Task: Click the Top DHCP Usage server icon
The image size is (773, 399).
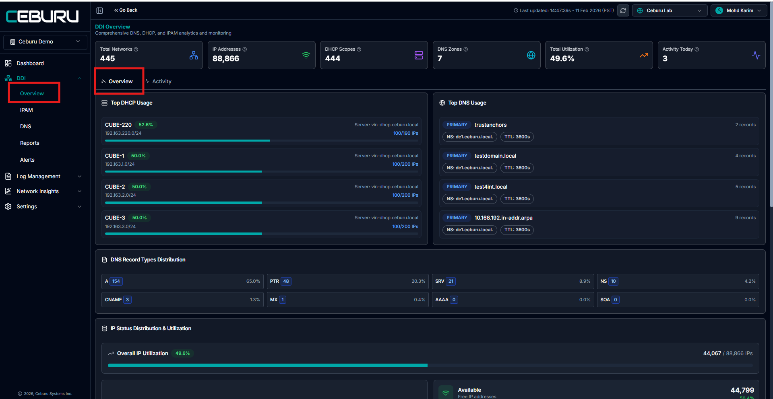Action: coord(104,103)
